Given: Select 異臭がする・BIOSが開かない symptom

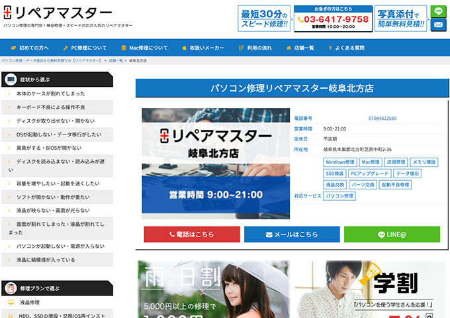Looking at the screenshot, I should (x=57, y=148).
